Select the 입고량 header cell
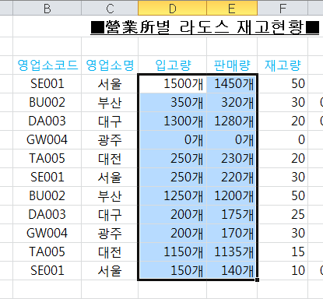 click(172, 65)
